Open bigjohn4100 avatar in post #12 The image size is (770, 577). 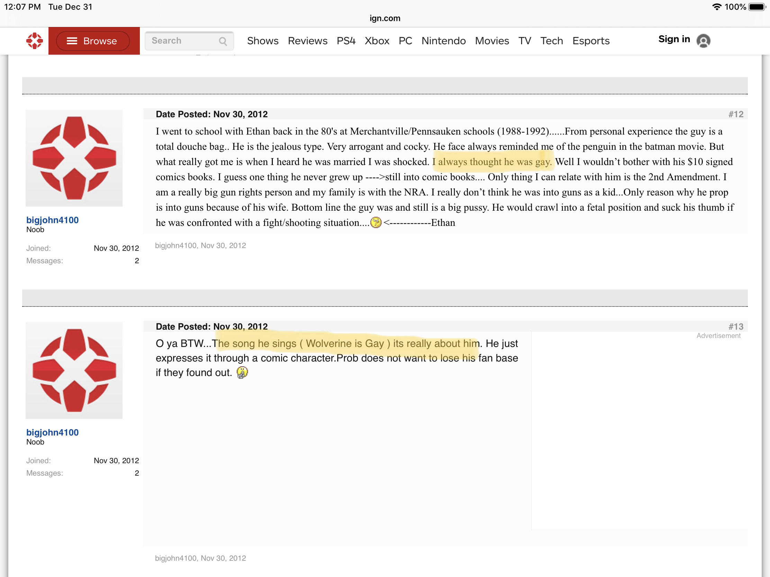point(74,158)
